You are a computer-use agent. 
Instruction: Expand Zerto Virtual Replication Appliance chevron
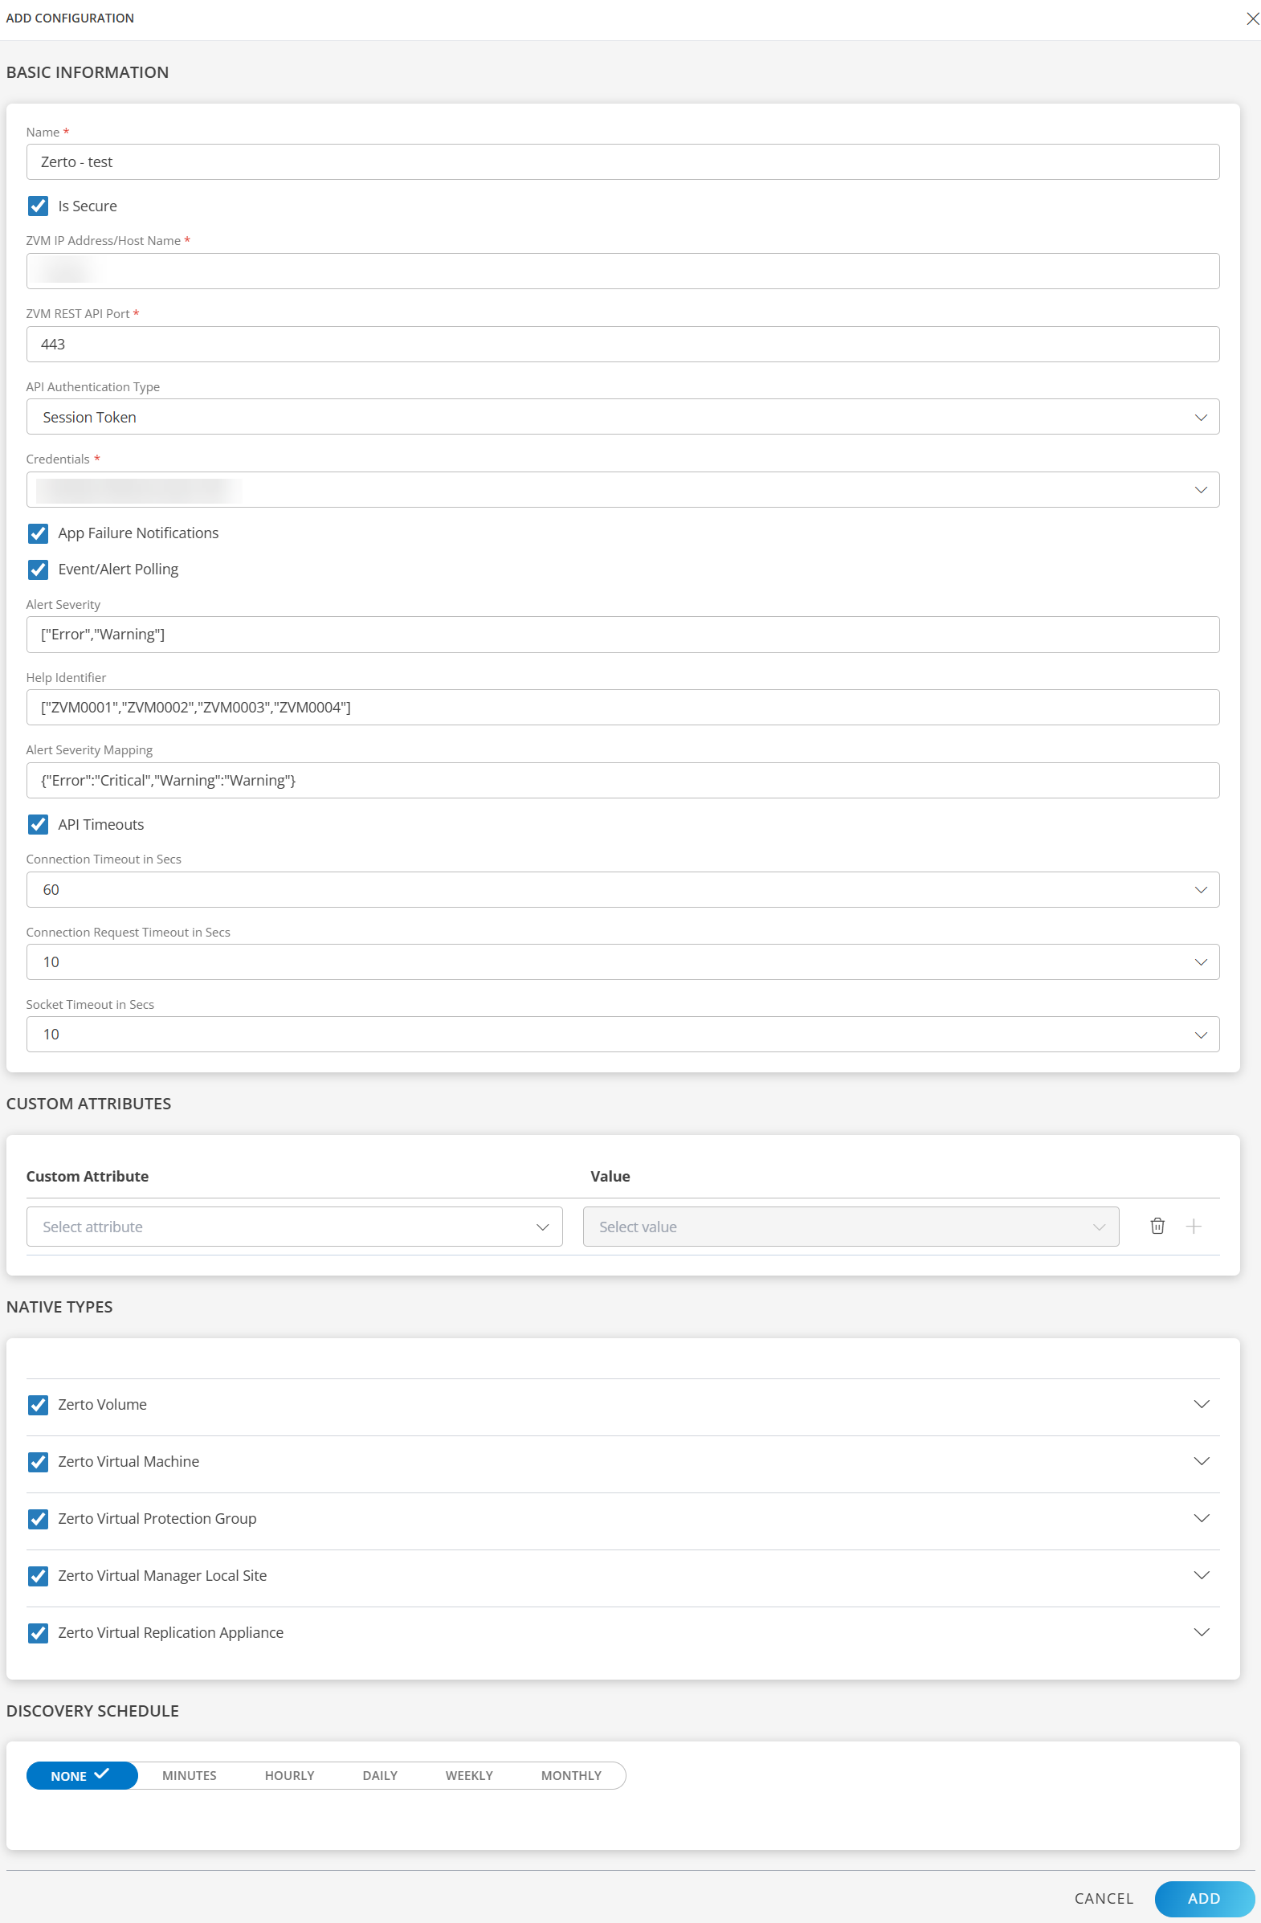pos(1201,1632)
